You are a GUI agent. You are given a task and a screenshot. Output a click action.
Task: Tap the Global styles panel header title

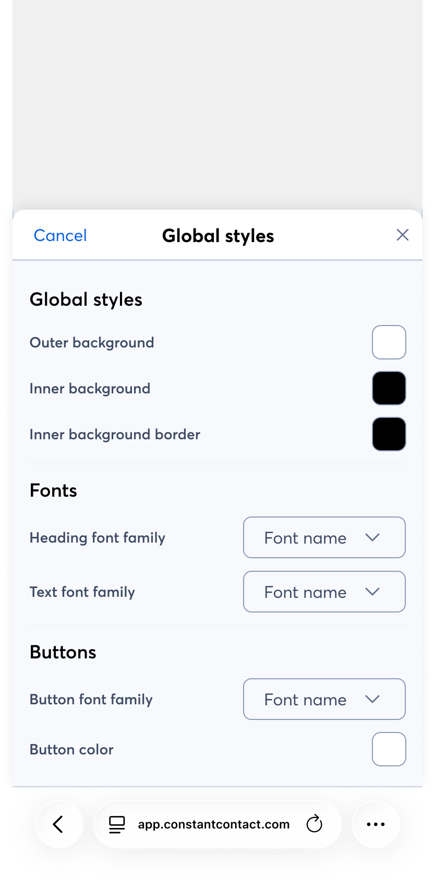point(218,236)
